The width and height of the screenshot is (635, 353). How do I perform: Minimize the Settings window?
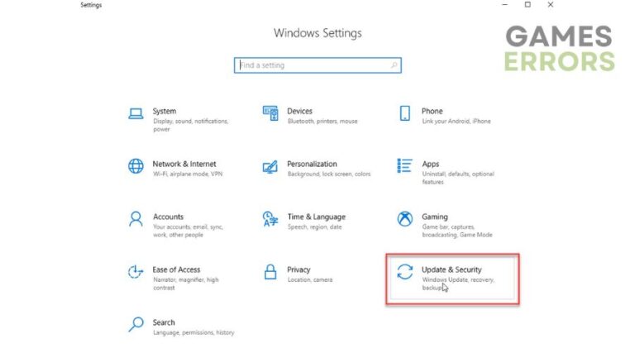(x=504, y=5)
